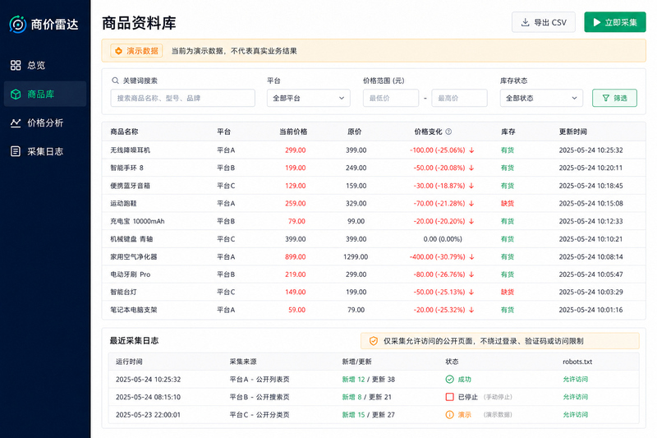Click the 演示数据 tag

coord(136,51)
